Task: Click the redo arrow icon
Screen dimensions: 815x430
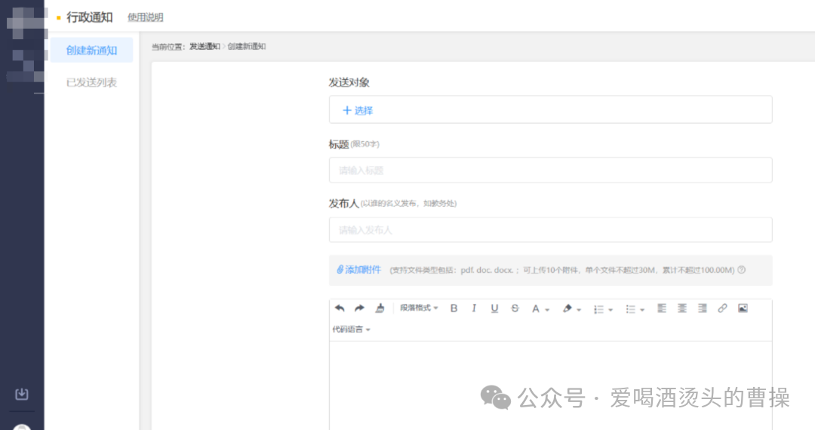Action: click(359, 308)
